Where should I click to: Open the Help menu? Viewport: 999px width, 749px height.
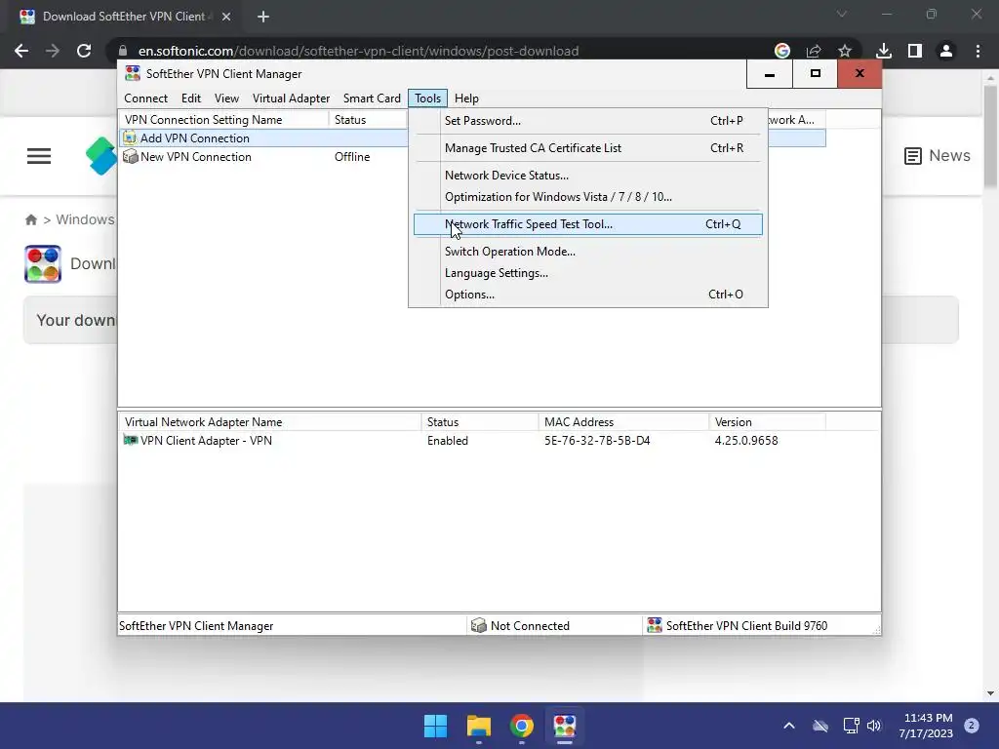pos(466,99)
